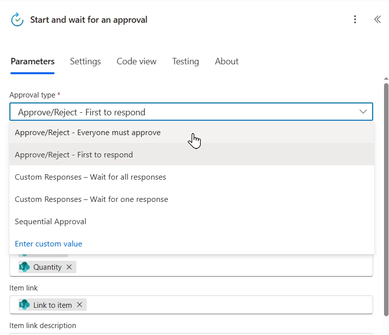The width and height of the screenshot is (389, 335).
Task: Open the three-dot more options menu
Action: coord(355,20)
